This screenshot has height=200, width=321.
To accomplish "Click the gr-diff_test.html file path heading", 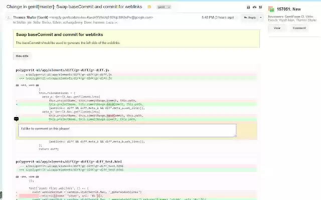I will point(69,161).
